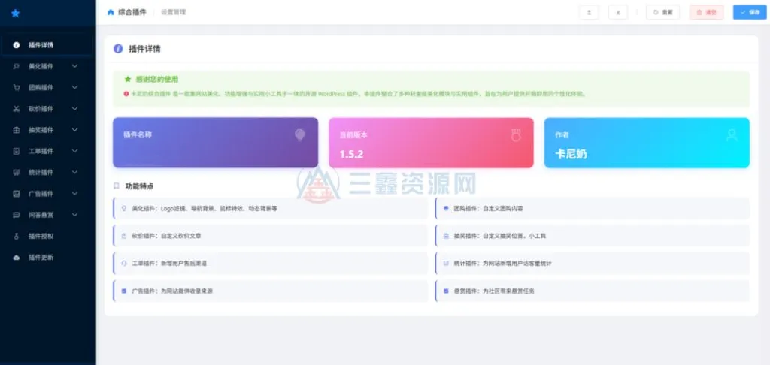Click the bulb icon in the 美化插件 feature row
The image size is (770, 365).
(124, 209)
